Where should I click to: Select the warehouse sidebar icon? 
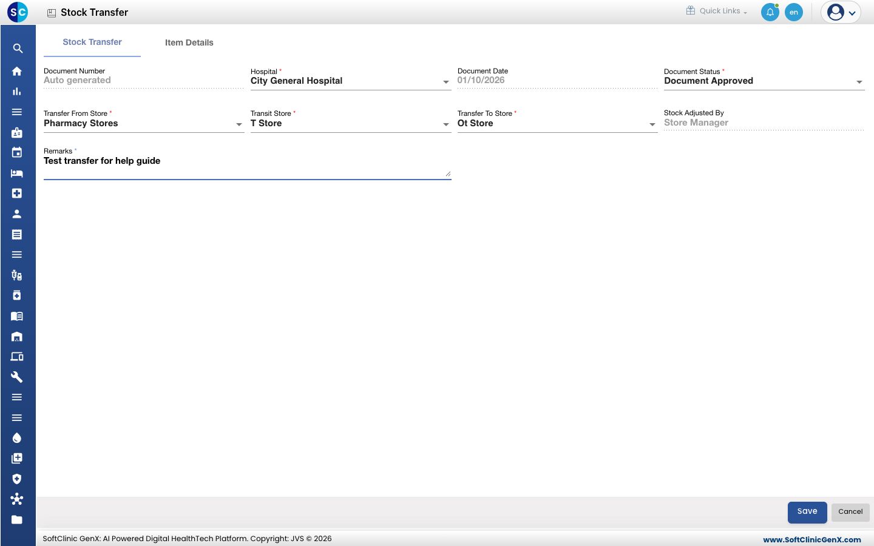(17, 336)
